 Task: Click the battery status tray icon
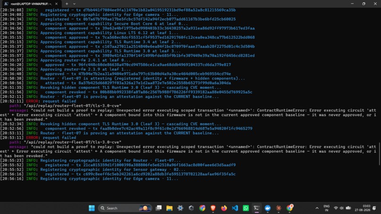tap(348, 208)
